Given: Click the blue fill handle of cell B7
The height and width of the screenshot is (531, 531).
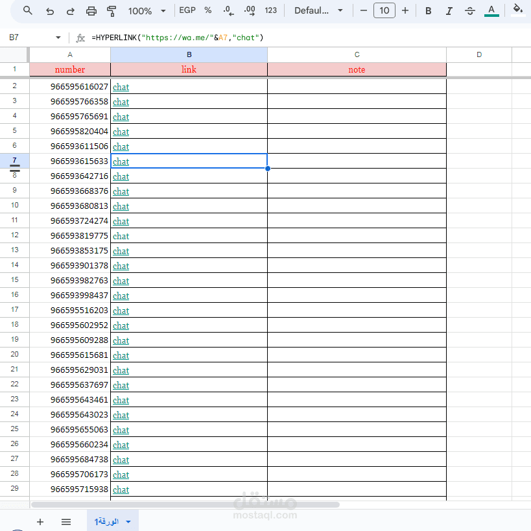Looking at the screenshot, I should point(268,169).
